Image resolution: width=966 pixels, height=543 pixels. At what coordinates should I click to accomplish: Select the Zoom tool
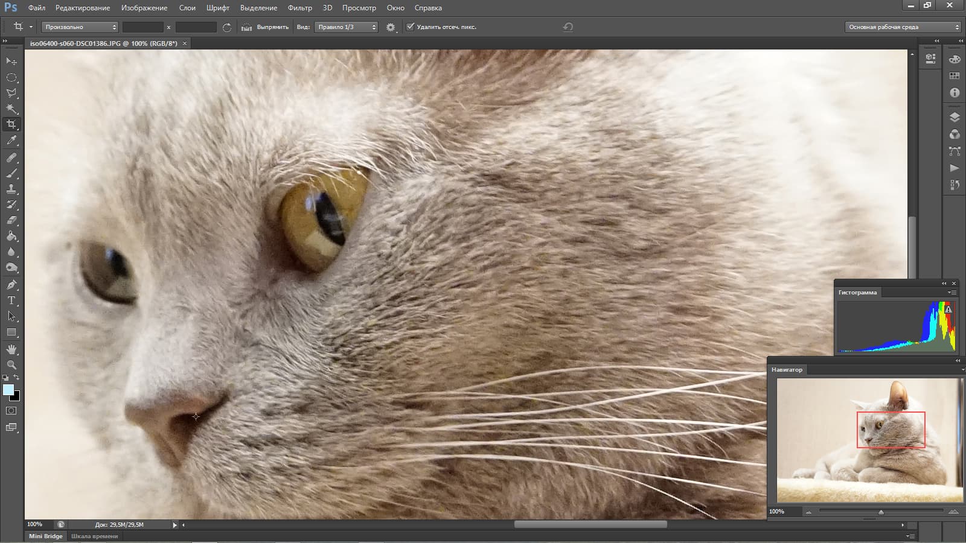11,365
